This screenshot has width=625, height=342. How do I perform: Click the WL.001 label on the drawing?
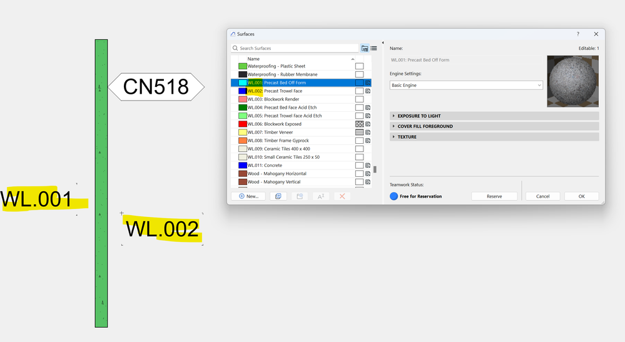click(37, 199)
